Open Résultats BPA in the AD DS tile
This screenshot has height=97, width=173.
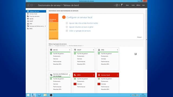pyautogui.click(x=57, y=64)
